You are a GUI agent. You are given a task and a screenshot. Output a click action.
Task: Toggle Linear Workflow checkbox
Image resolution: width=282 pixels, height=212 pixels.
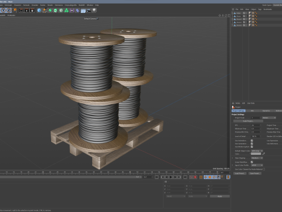pyautogui.click(x=252, y=162)
